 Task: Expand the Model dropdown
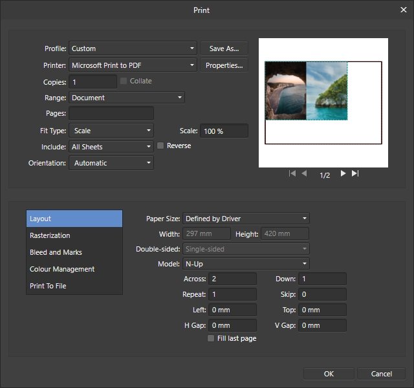[246, 264]
